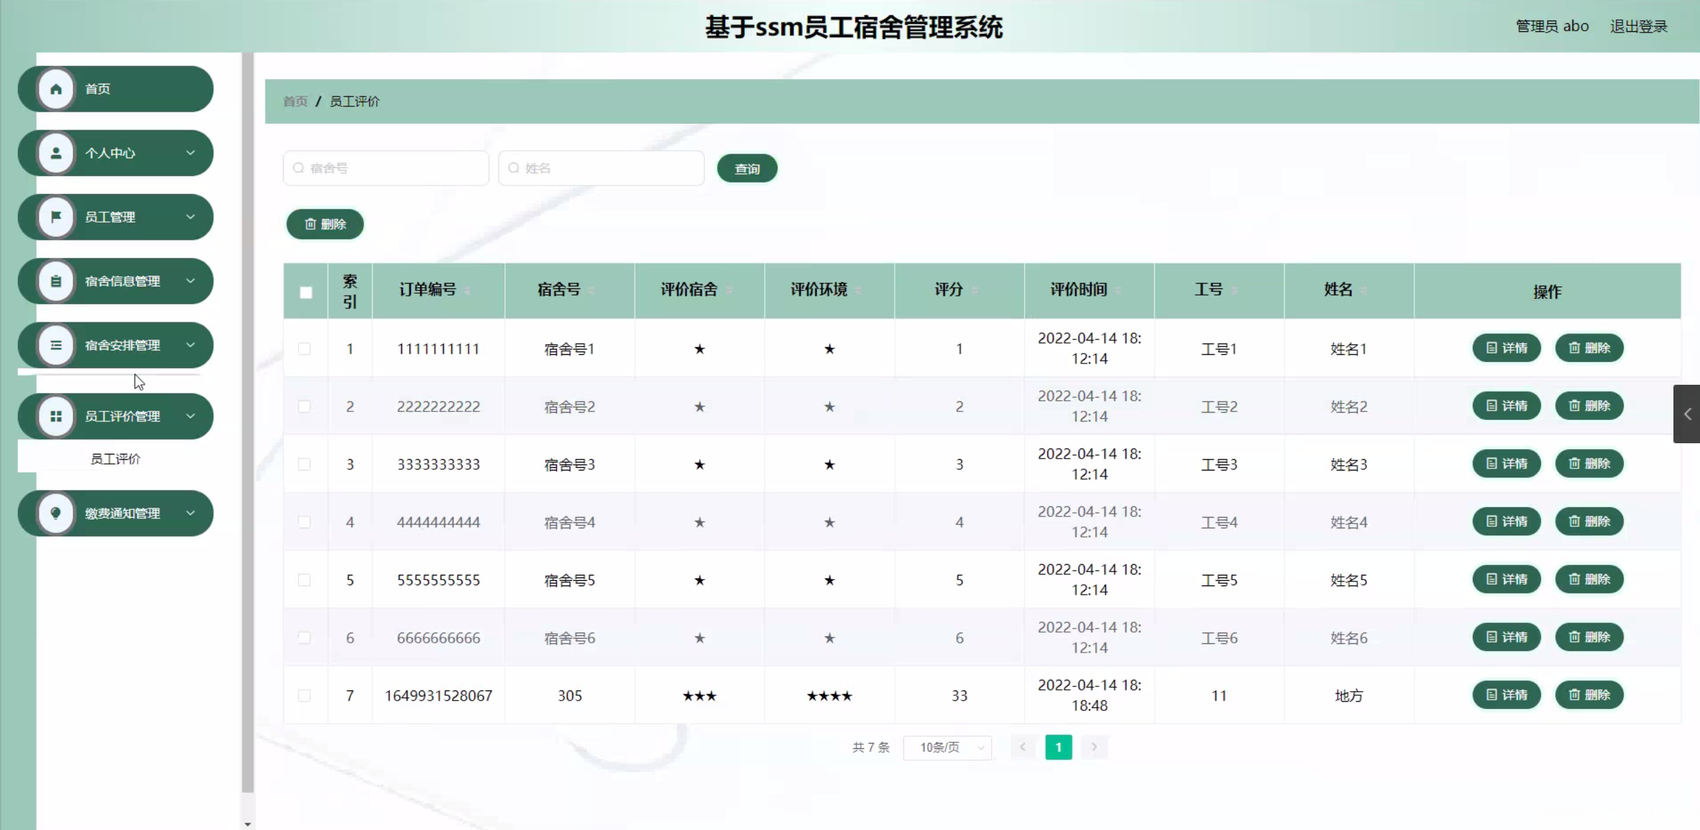The image size is (1700, 830).
Task: Click the flag icon on 员工管理 menu
Action: [56, 217]
